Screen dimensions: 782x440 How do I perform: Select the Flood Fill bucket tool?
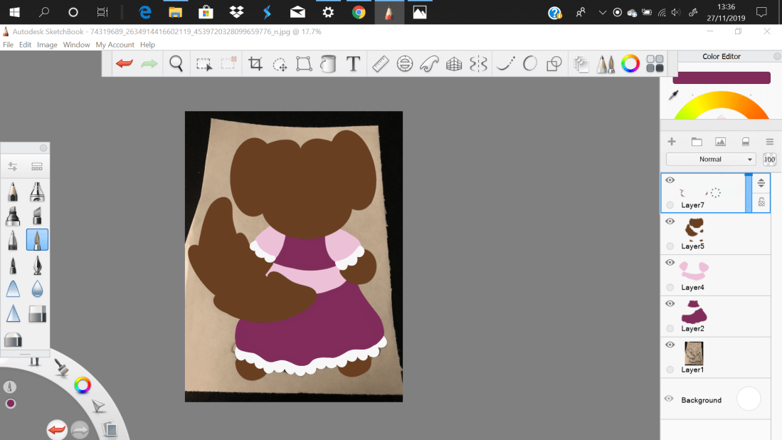328,64
